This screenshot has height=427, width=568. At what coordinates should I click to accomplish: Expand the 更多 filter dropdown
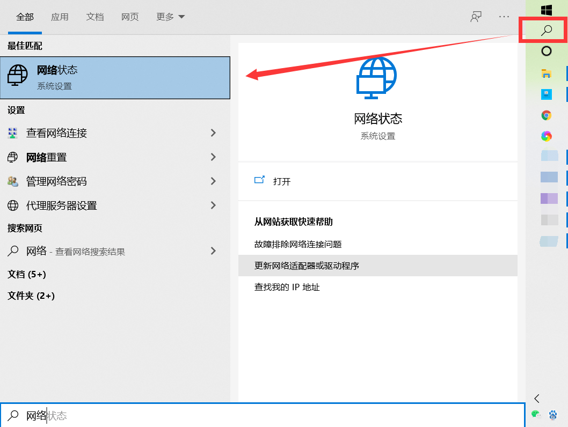(x=170, y=17)
